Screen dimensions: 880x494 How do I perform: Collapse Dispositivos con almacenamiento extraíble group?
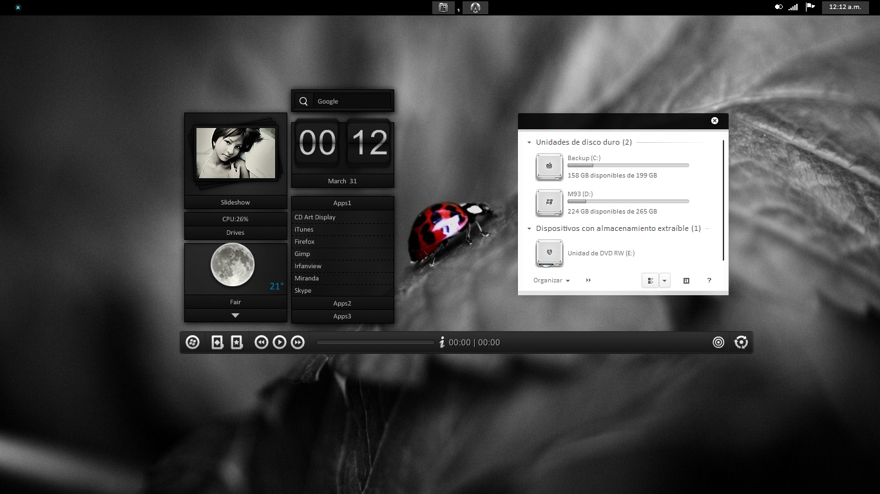(529, 228)
